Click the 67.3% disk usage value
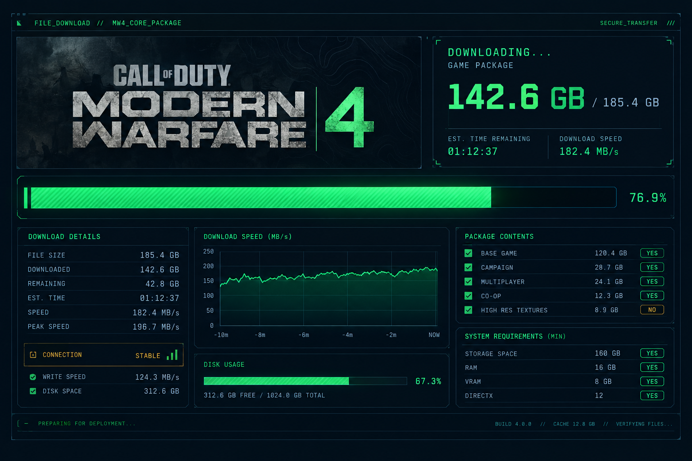Screen dimensions: 692x461 [428, 381]
